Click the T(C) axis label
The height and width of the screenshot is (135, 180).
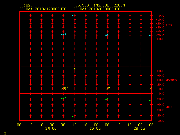point(169,25)
